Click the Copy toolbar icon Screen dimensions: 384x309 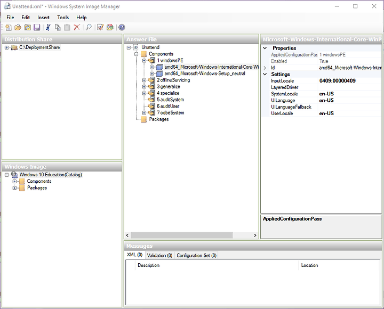(58, 27)
